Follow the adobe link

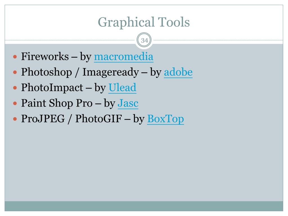click(178, 72)
